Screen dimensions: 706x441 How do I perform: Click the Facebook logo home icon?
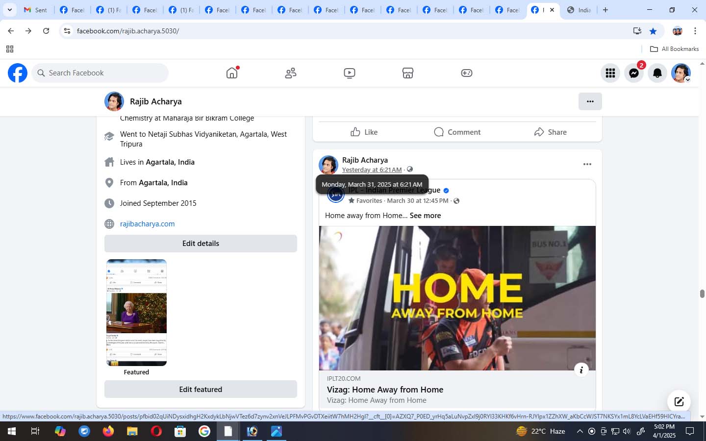[x=18, y=73]
